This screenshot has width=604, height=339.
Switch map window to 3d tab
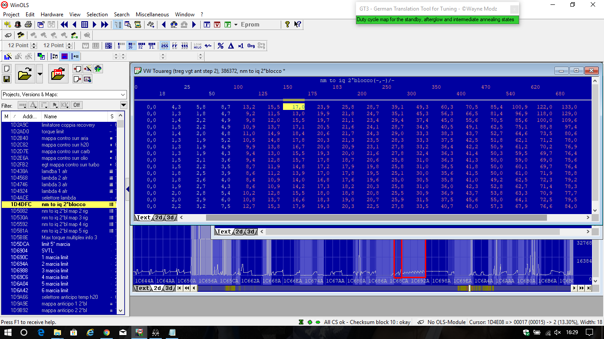(x=170, y=218)
